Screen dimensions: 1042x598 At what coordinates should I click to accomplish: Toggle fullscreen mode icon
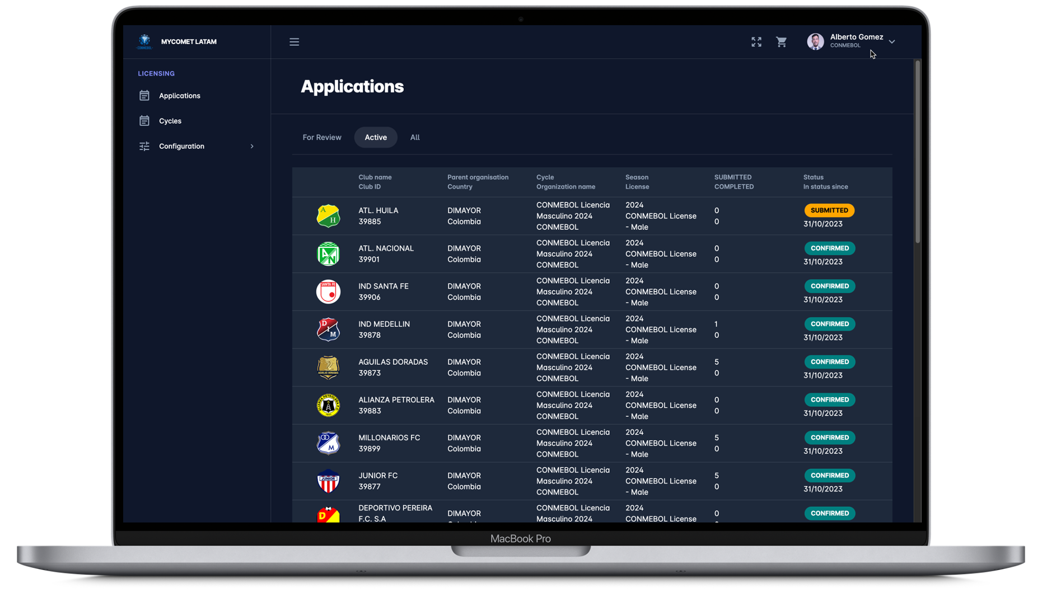pos(756,42)
